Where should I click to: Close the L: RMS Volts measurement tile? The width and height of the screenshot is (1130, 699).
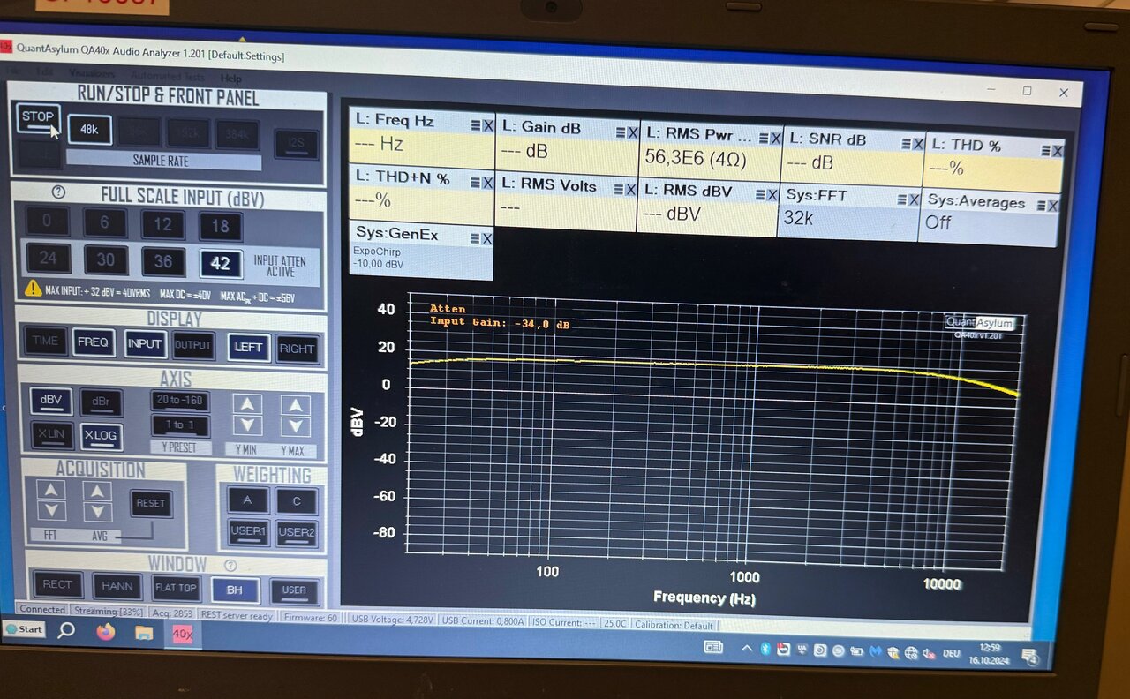coord(631,189)
